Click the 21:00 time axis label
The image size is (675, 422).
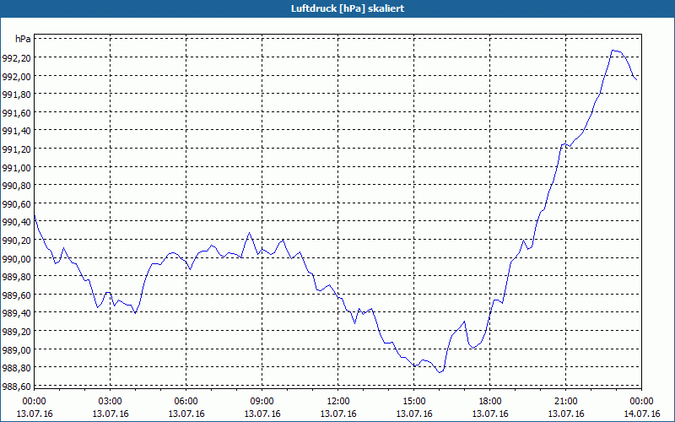click(x=565, y=402)
